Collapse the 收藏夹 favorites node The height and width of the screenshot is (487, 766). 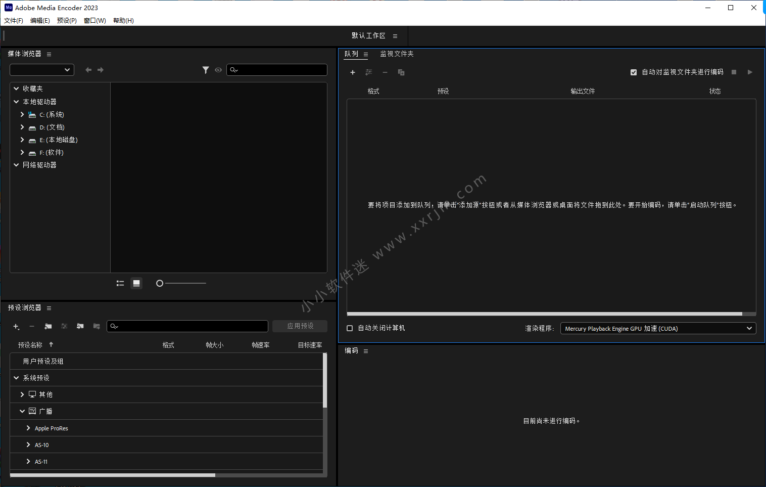pos(16,88)
